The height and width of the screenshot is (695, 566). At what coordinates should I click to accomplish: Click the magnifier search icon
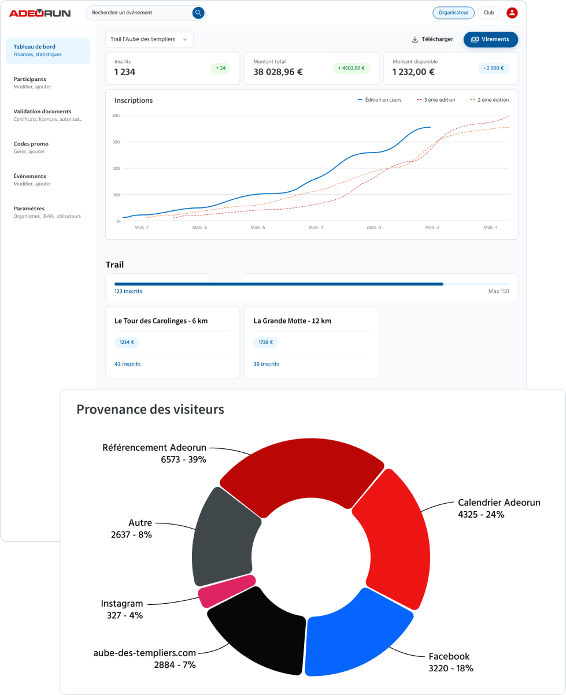point(198,13)
